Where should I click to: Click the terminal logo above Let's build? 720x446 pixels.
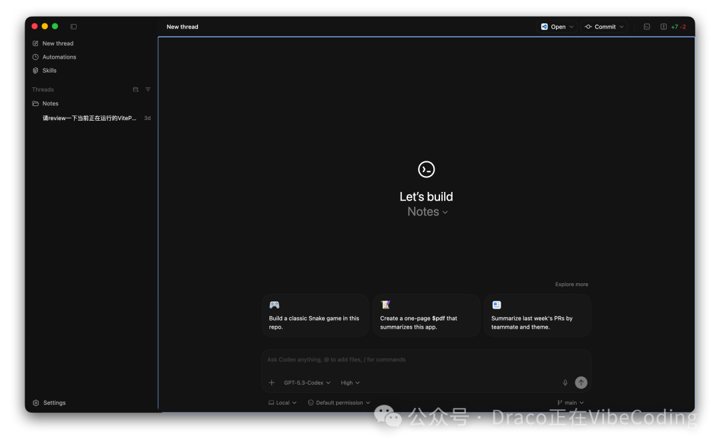[426, 169]
